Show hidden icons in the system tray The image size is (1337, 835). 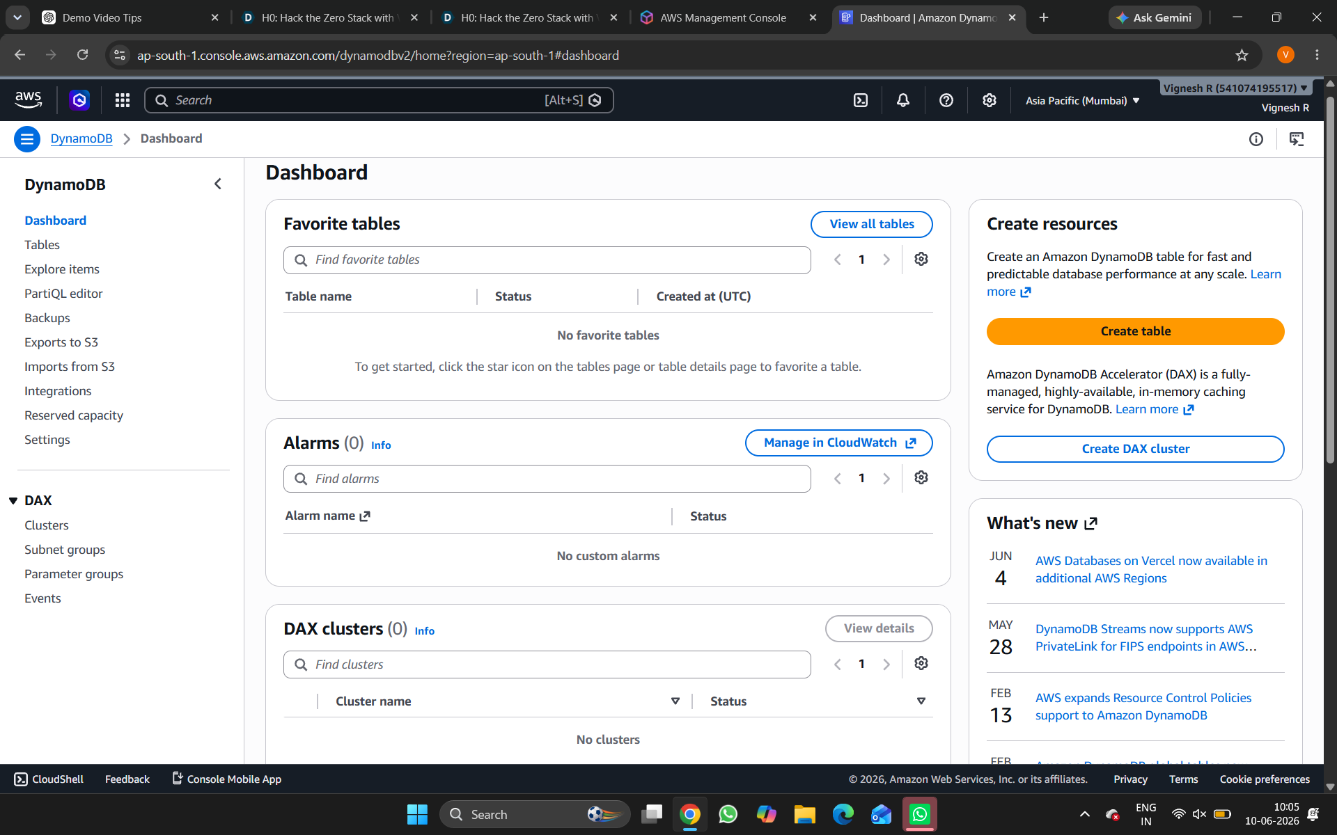[x=1084, y=814]
